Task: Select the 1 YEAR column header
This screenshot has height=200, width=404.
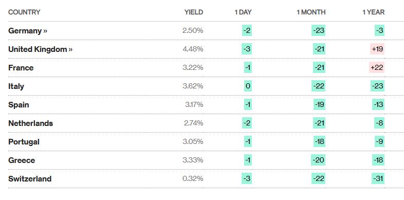Action: click(373, 12)
